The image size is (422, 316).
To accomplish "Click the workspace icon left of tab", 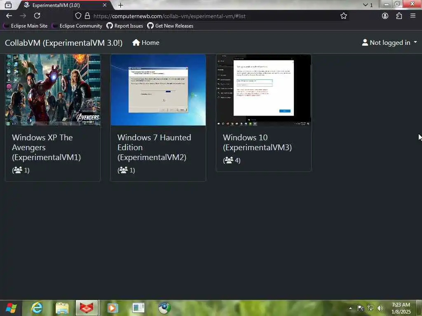I will (8, 5).
